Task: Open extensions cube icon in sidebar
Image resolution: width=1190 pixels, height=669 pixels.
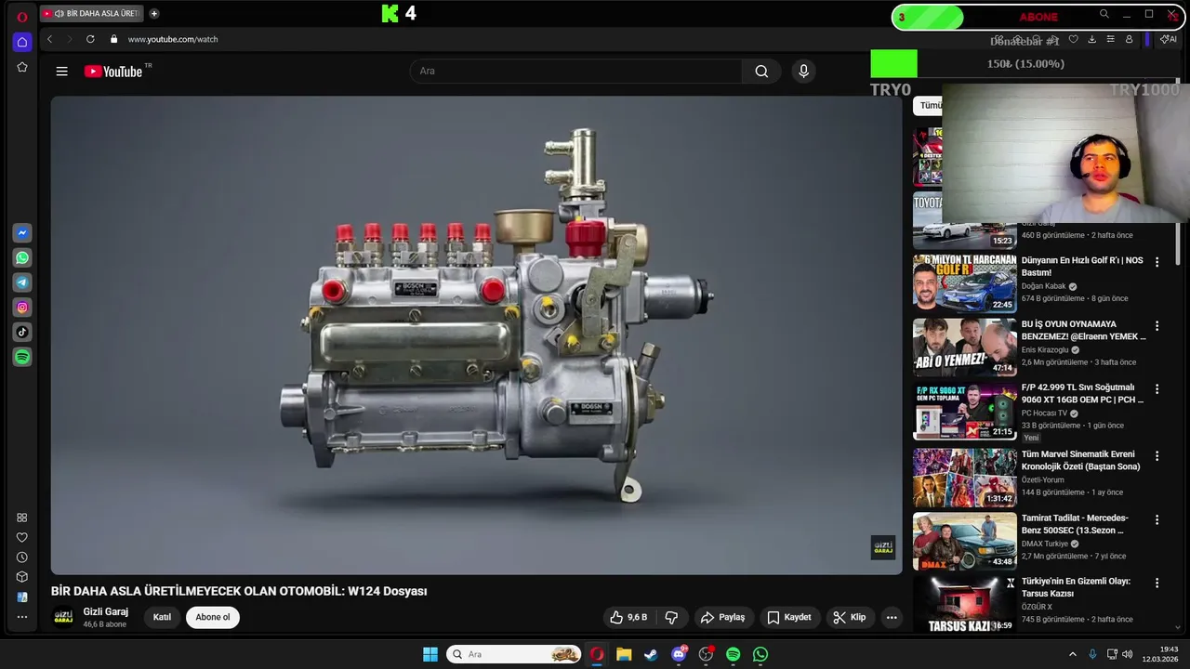Action: 22,577
